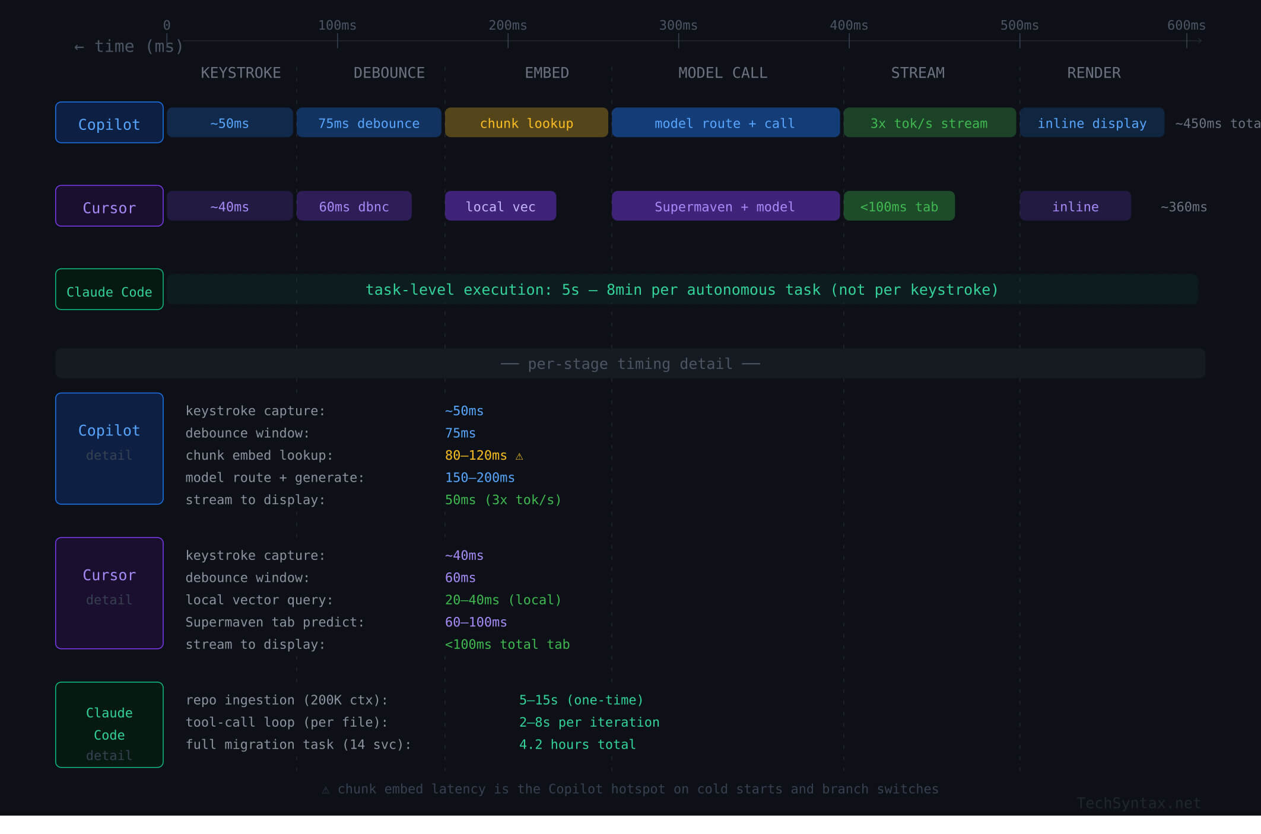This screenshot has width=1261, height=834.
Task: Click the Copilot row label box
Action: [x=109, y=123]
